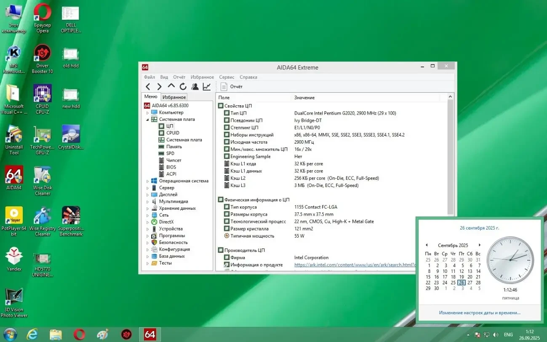
Task: Click the Up level arrow icon
Action: pos(171,86)
